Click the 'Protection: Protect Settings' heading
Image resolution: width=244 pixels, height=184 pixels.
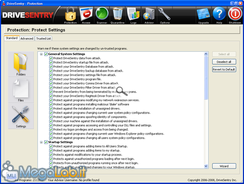point(36,30)
